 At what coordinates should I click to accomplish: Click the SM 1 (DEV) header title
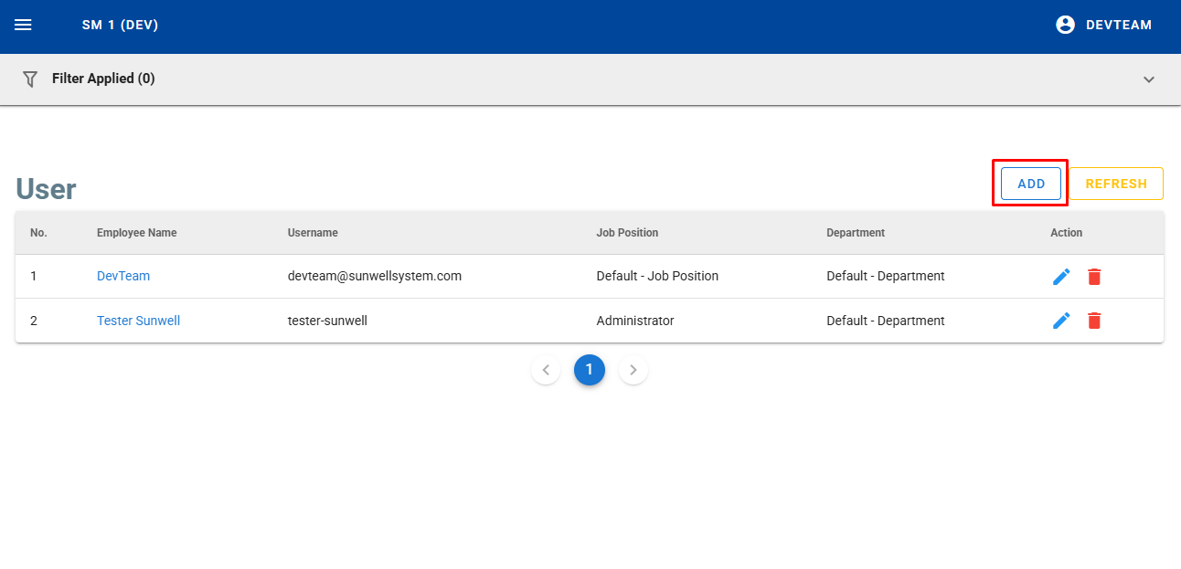point(120,26)
